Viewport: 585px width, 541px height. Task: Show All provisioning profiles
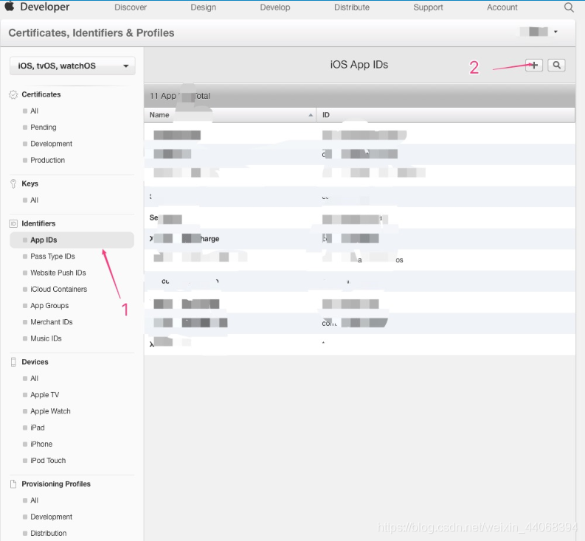click(35, 500)
